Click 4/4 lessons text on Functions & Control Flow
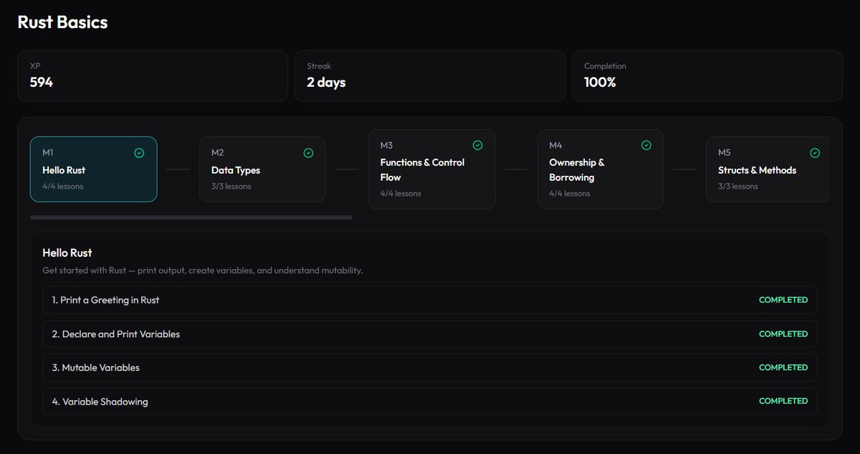This screenshot has height=454, width=860. coord(401,194)
